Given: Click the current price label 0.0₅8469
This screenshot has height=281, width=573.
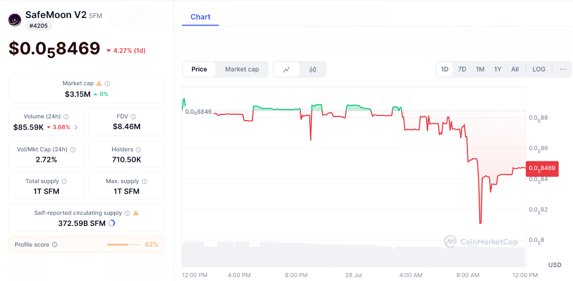Looking at the screenshot, I should click(542, 168).
